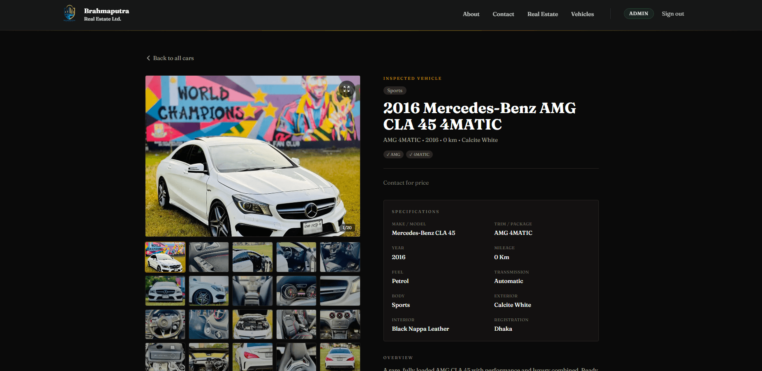Click the 'Dhaka' registration value
The height and width of the screenshot is (371, 762).
503,329
